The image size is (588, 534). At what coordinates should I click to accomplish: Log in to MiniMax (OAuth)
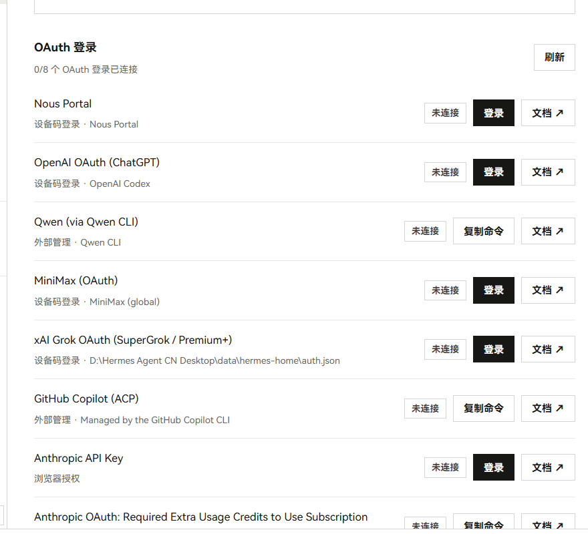point(493,290)
